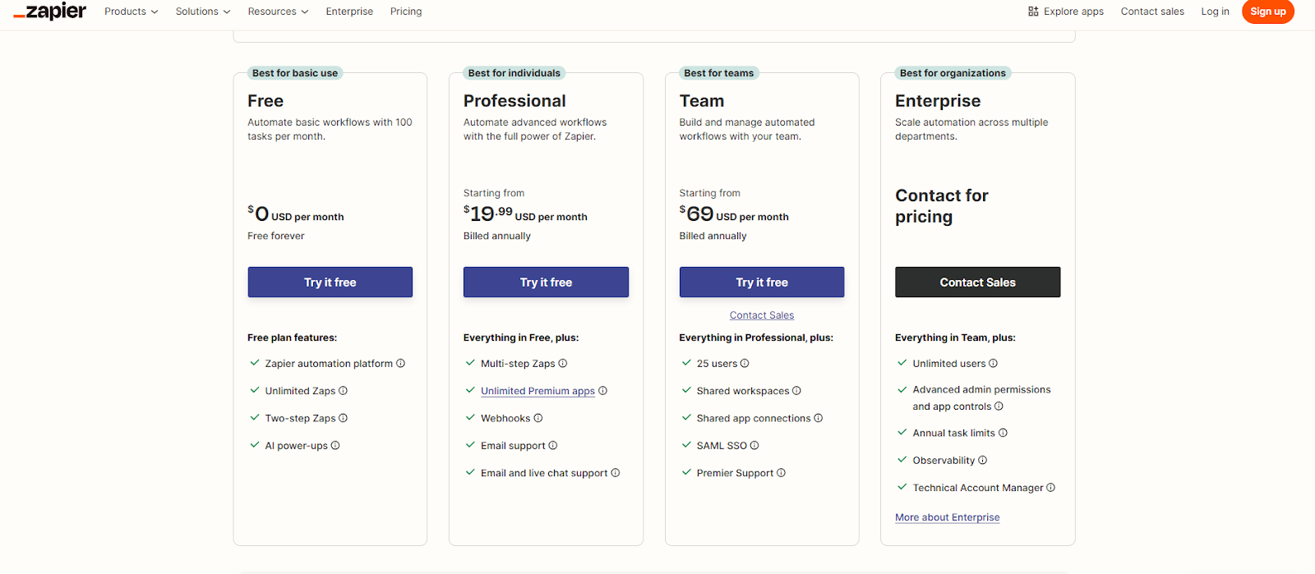Click info icon beside Shared workspaces
The height and width of the screenshot is (574, 1315).
(796, 391)
